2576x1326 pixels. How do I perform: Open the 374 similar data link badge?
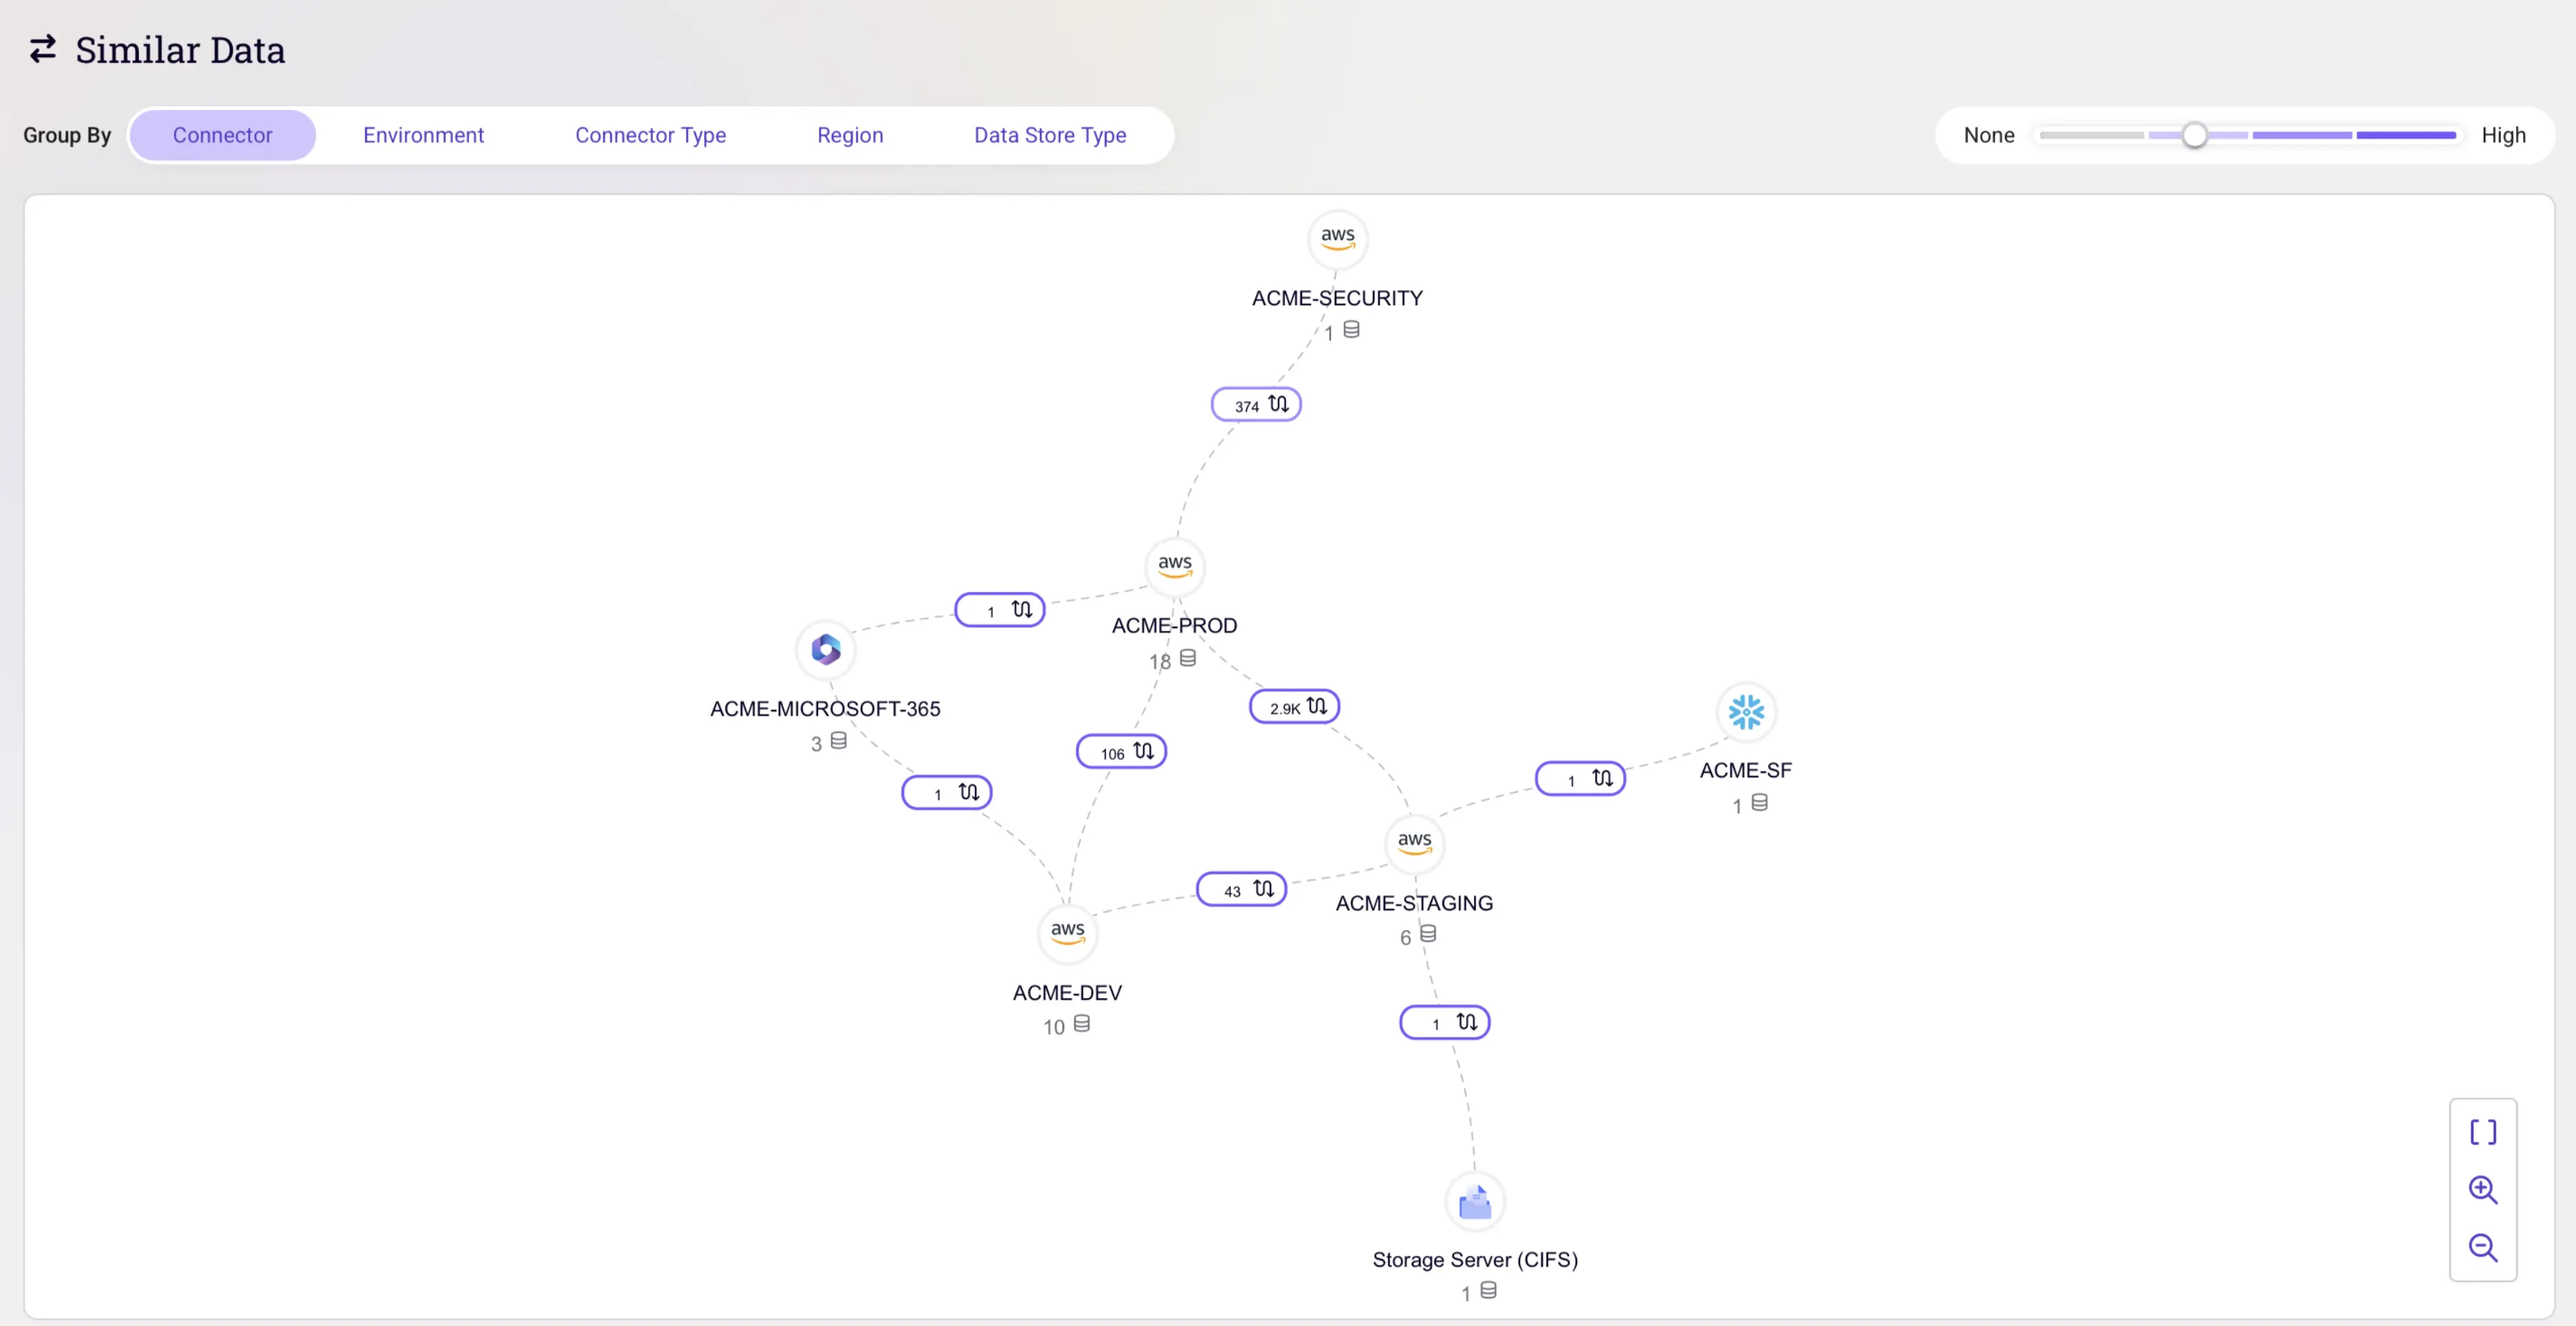pyautogui.click(x=1256, y=405)
